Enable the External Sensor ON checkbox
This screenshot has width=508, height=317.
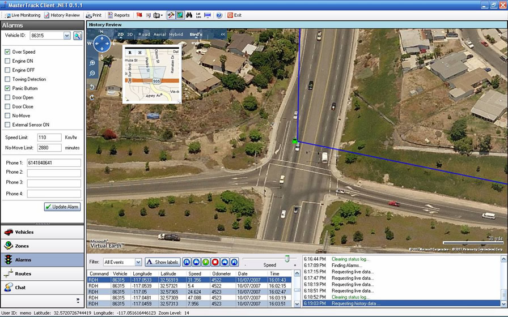click(x=7, y=125)
